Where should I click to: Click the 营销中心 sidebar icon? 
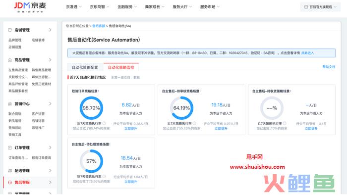[10, 104]
